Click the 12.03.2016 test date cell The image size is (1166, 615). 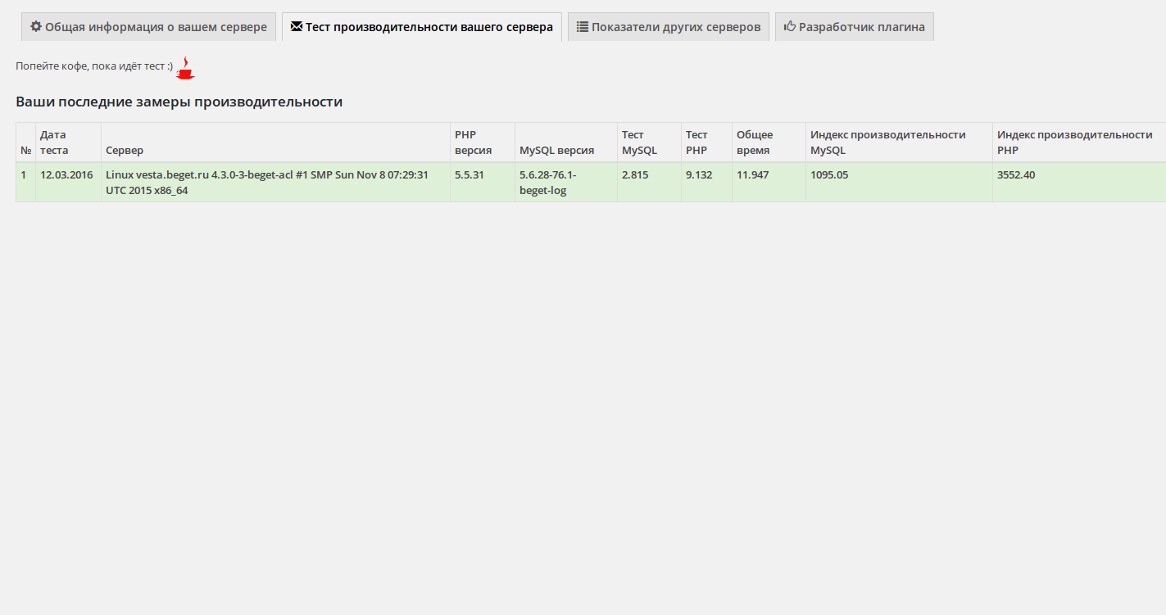pos(66,174)
